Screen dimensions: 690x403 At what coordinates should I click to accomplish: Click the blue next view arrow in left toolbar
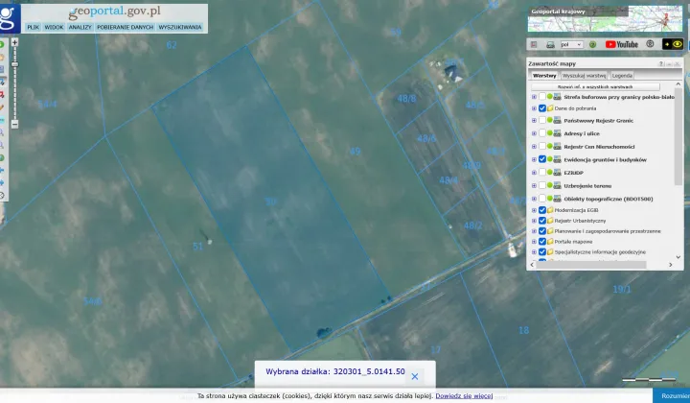(x=2, y=182)
